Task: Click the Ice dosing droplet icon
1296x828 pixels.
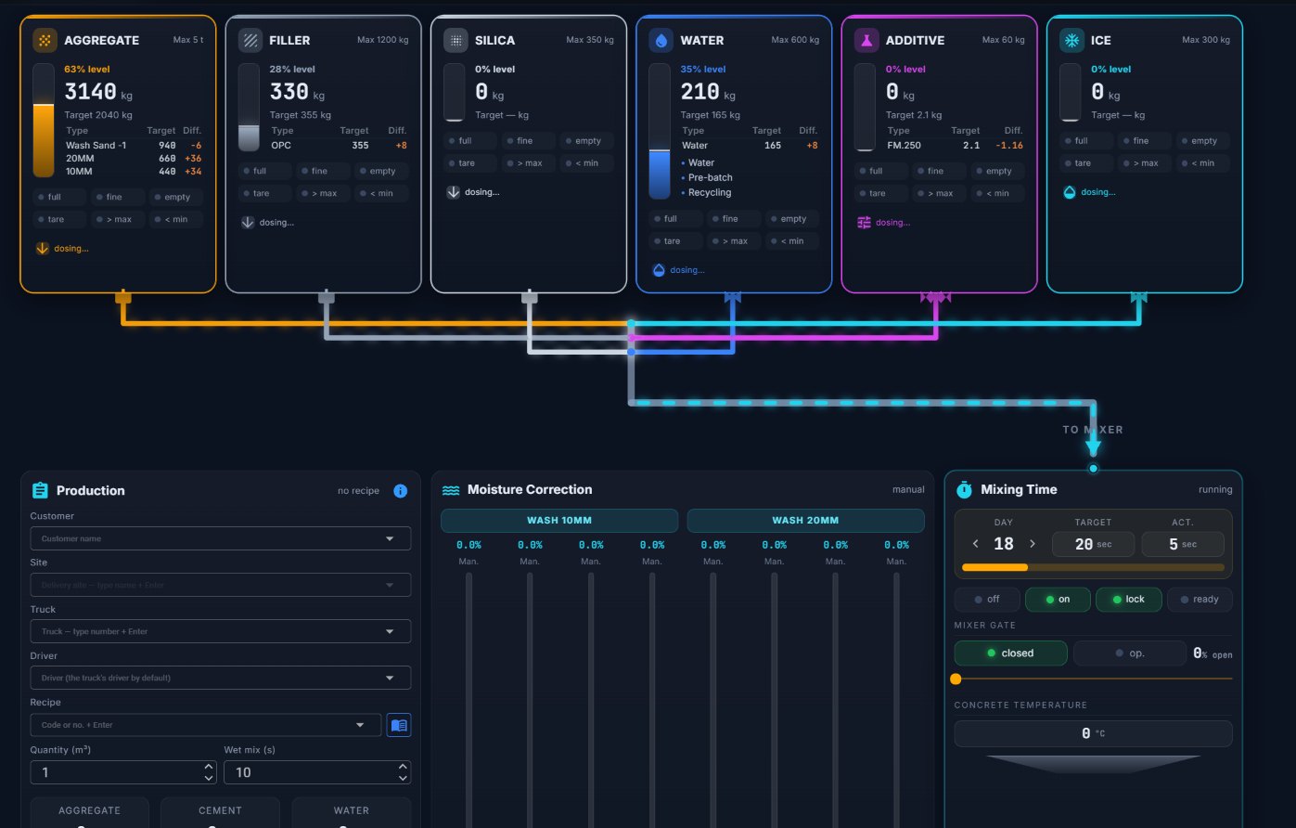Action: tap(1070, 192)
